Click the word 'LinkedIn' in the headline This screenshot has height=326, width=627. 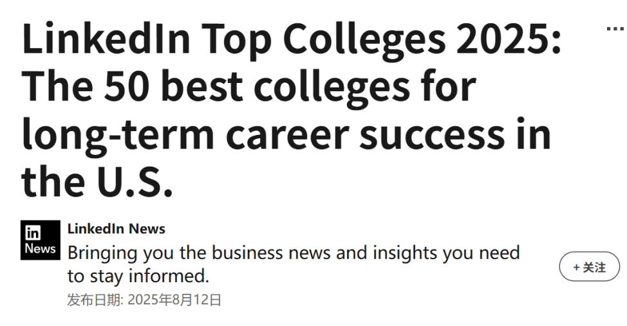coord(106,38)
